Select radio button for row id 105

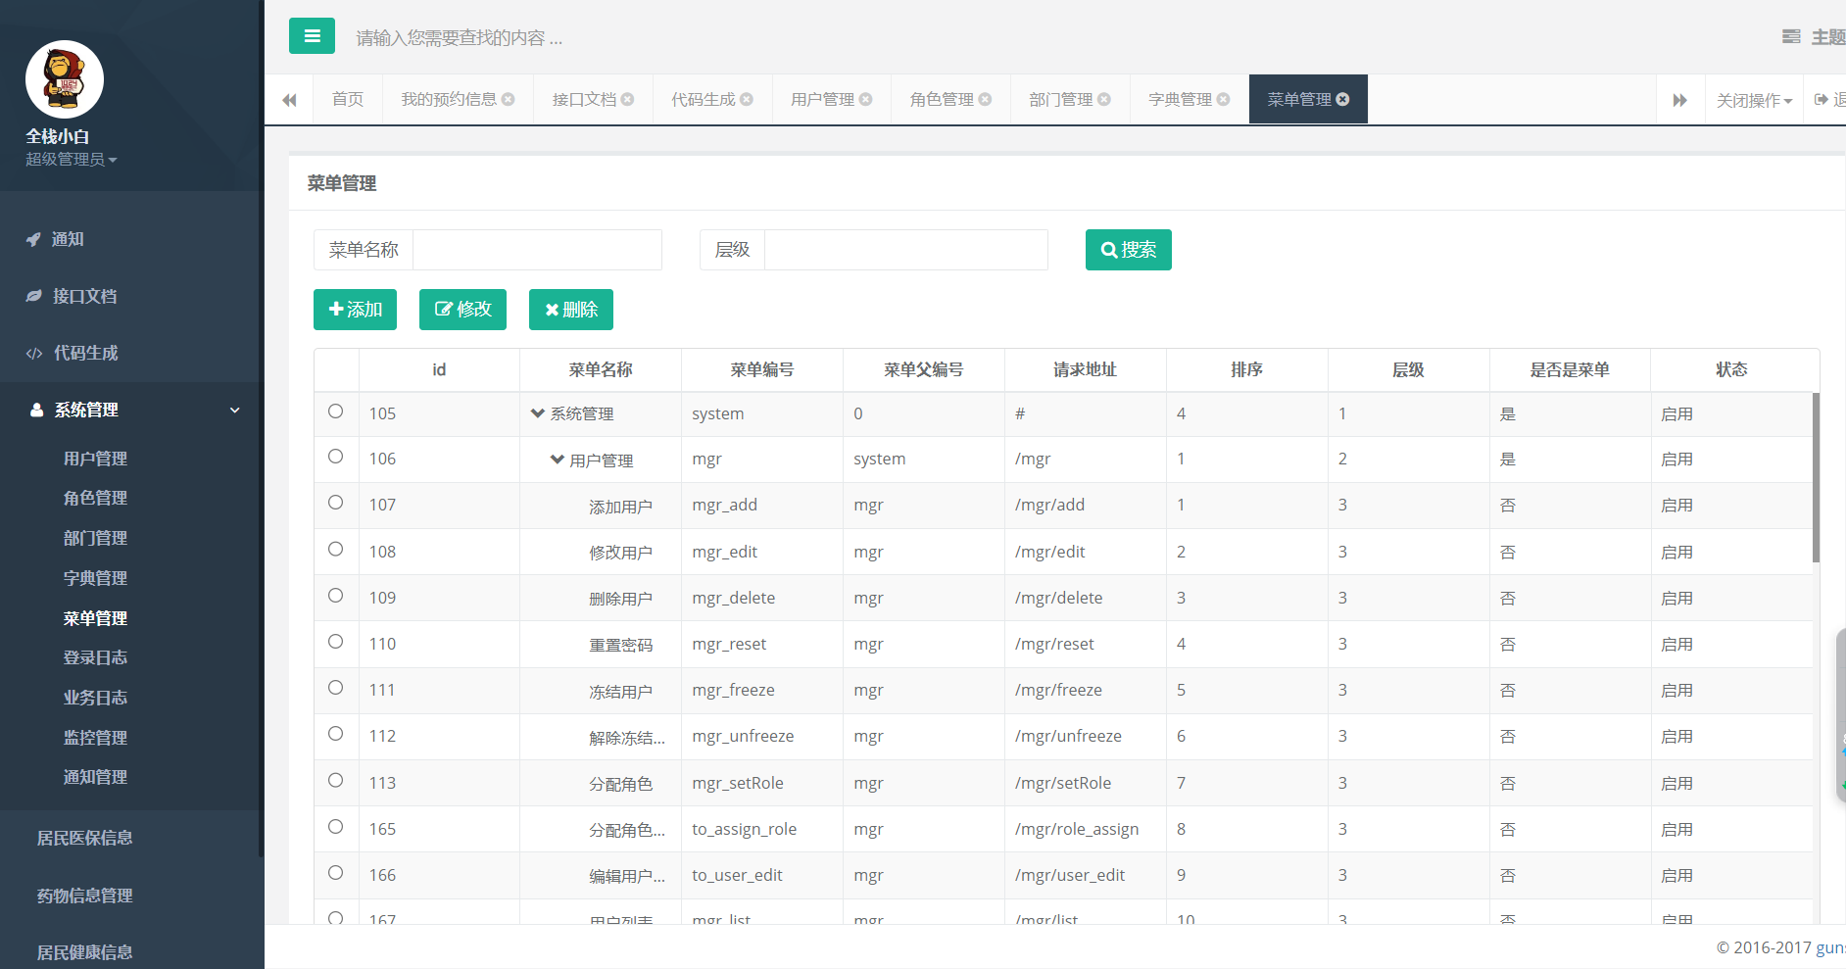336,412
